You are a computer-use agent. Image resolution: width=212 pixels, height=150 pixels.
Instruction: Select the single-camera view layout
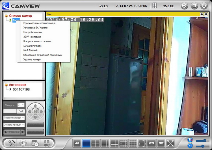coord(86,143)
